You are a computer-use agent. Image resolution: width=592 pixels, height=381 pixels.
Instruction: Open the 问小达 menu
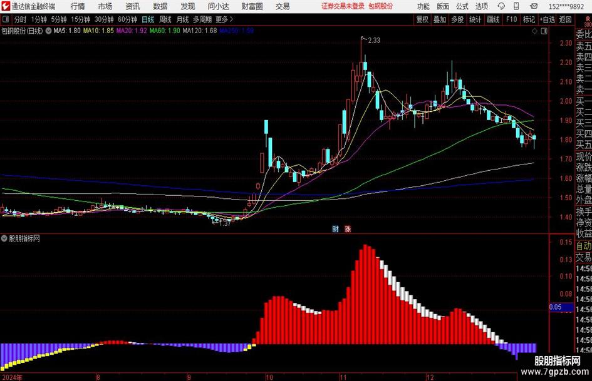(x=218, y=6)
